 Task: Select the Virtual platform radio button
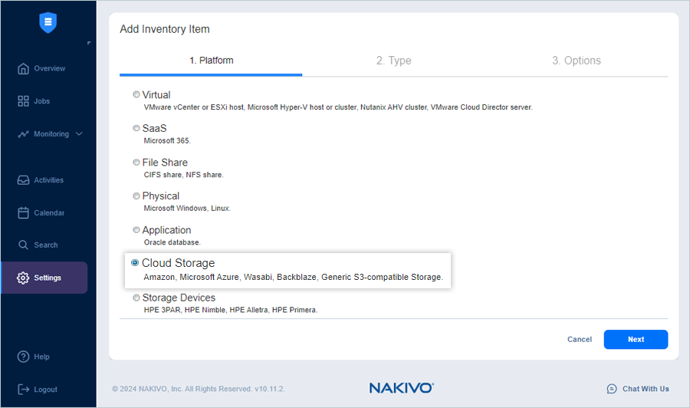point(136,94)
